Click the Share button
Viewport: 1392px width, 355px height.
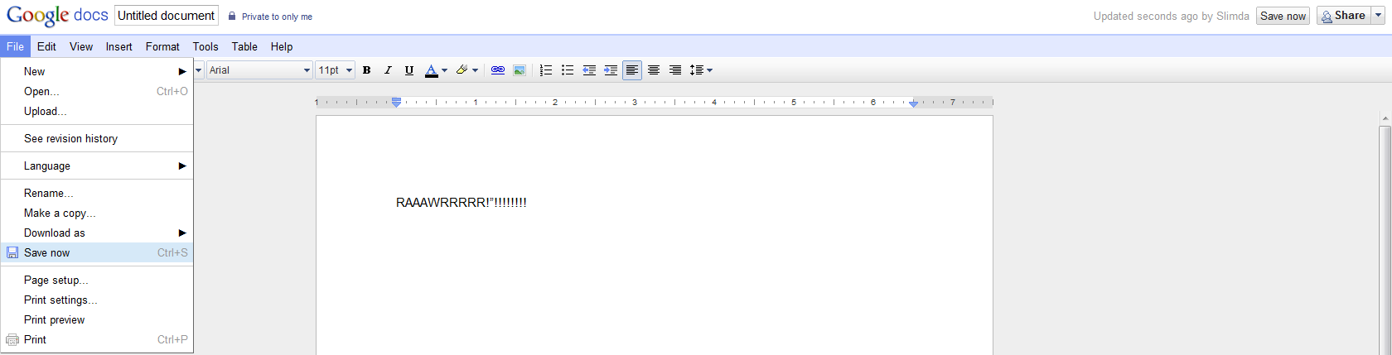click(x=1344, y=16)
